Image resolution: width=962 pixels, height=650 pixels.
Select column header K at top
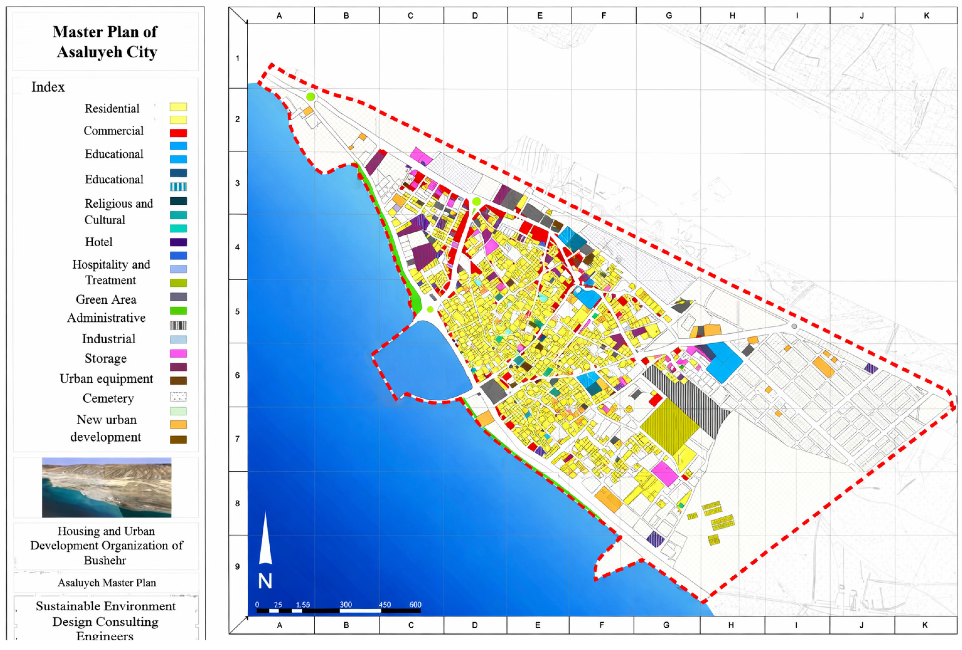(x=926, y=16)
